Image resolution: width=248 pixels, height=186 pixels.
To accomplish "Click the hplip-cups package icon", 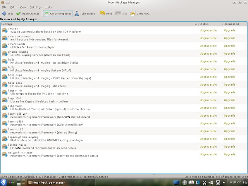I will pyautogui.click(x=5, y=77).
